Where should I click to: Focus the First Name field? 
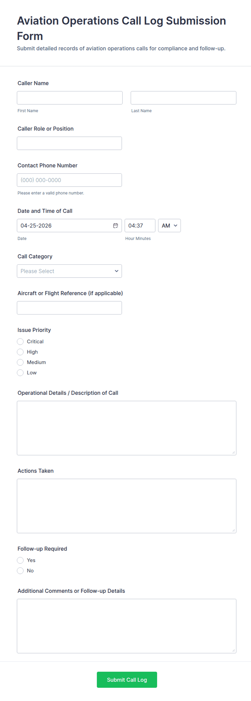click(70, 98)
